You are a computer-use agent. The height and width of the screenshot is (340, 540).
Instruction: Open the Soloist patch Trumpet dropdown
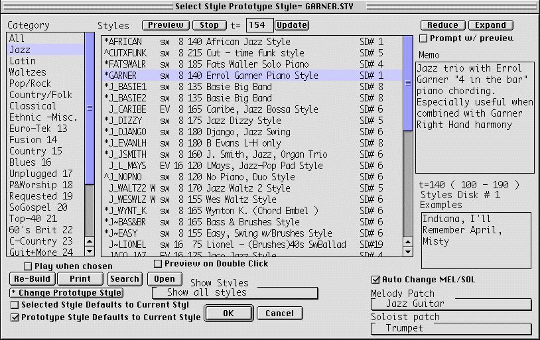[x=451, y=329]
